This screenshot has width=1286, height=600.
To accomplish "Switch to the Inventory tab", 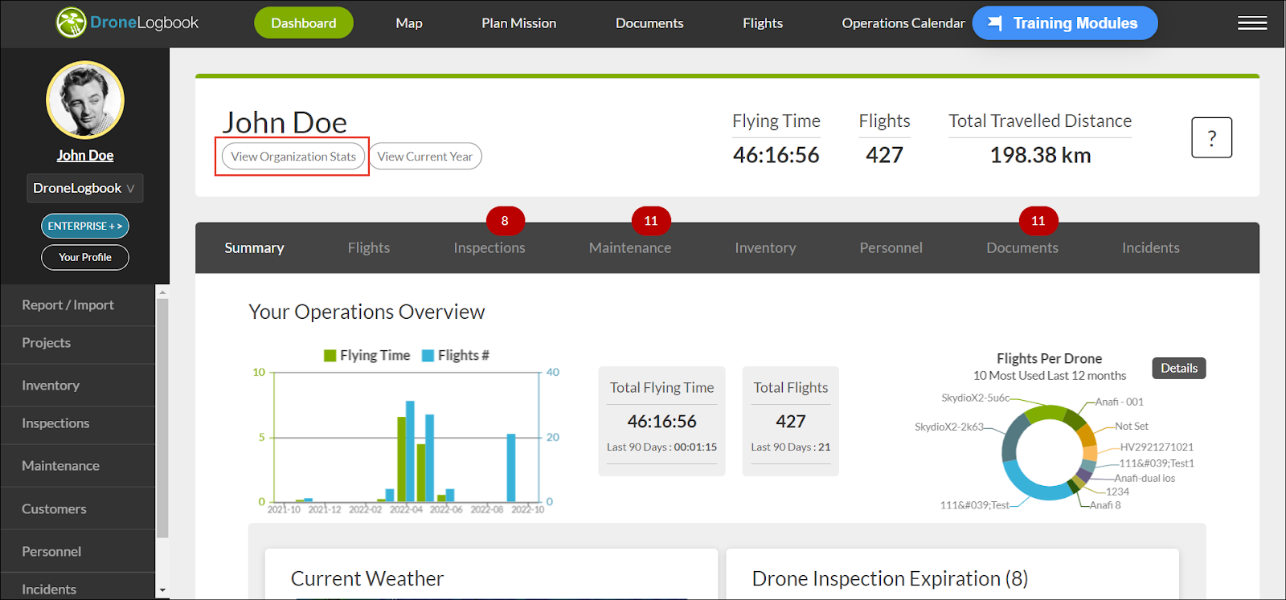I will [x=765, y=248].
